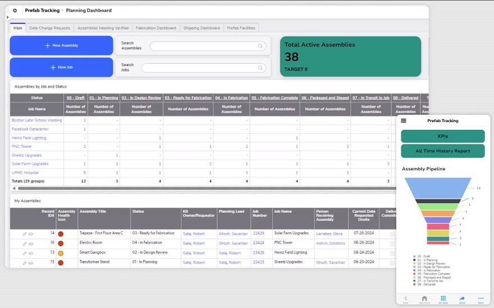The width and height of the screenshot is (494, 308).
Task: Tap the Back arrow in mobile nav
Action: coord(405,299)
